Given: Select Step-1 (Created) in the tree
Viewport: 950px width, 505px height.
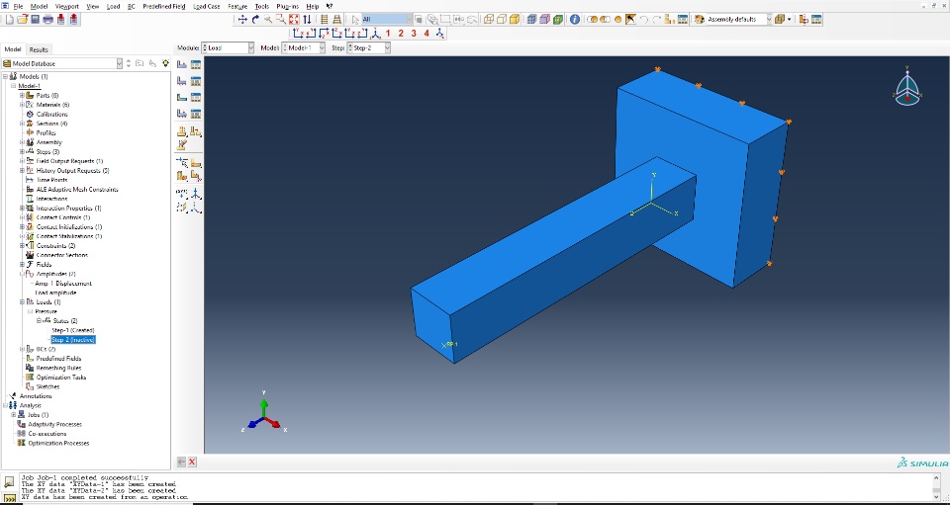Looking at the screenshot, I should (72, 330).
